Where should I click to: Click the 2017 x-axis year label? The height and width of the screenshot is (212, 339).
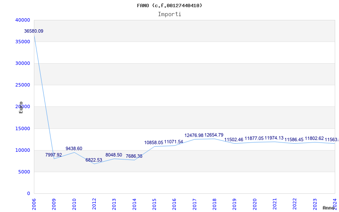click(x=195, y=204)
